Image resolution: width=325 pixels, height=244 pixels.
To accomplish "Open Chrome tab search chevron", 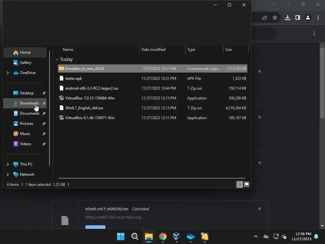I will pos(274,4).
